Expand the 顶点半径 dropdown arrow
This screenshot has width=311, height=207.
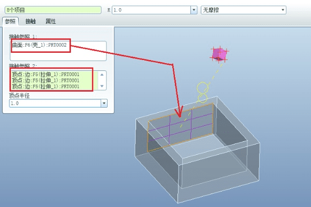click(x=103, y=103)
